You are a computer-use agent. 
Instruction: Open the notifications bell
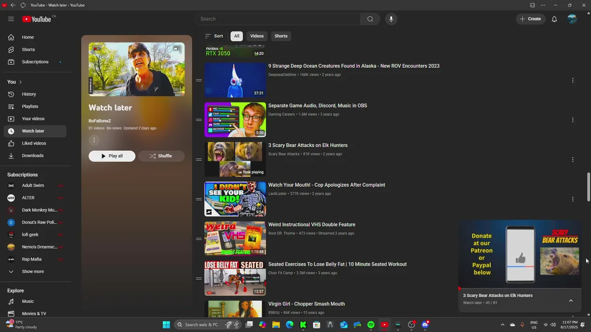555,19
